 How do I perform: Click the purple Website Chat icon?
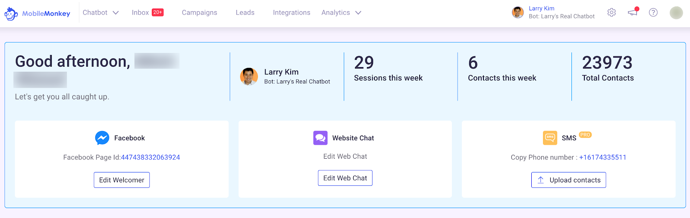pos(320,138)
